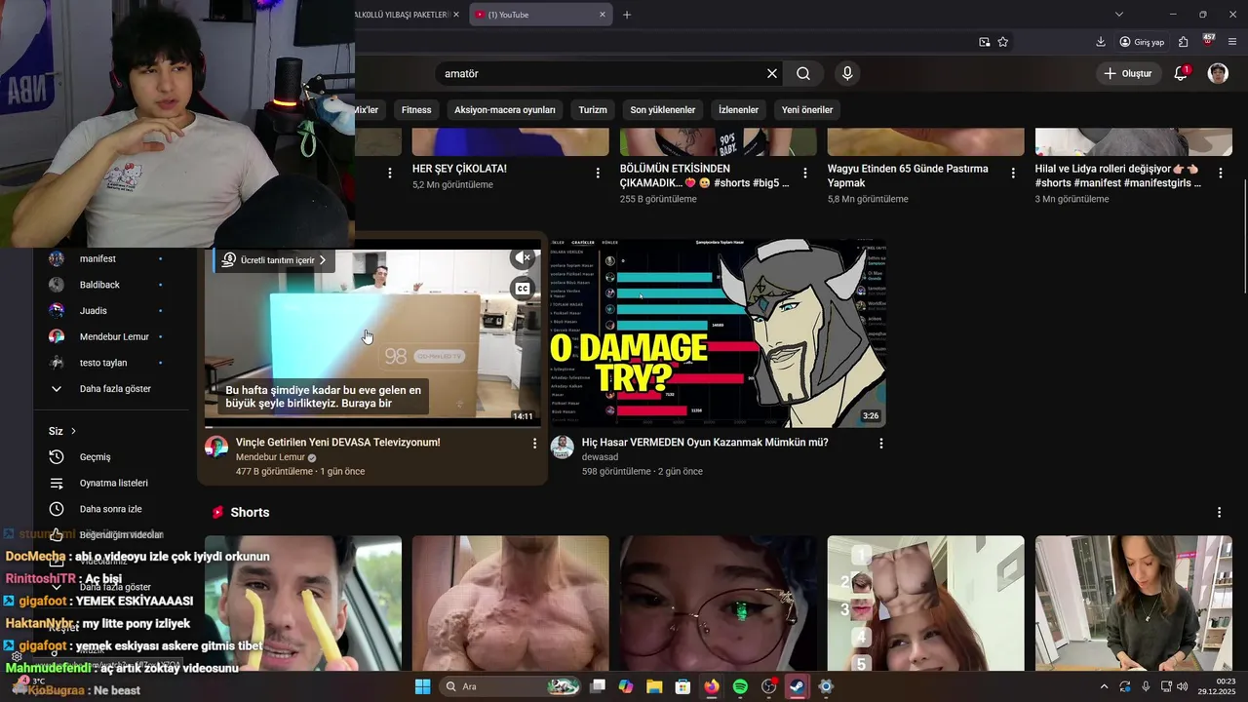Image resolution: width=1248 pixels, height=702 pixels.
Task: Select the 'Yeni öneriler' filter chip
Action: coord(807,110)
